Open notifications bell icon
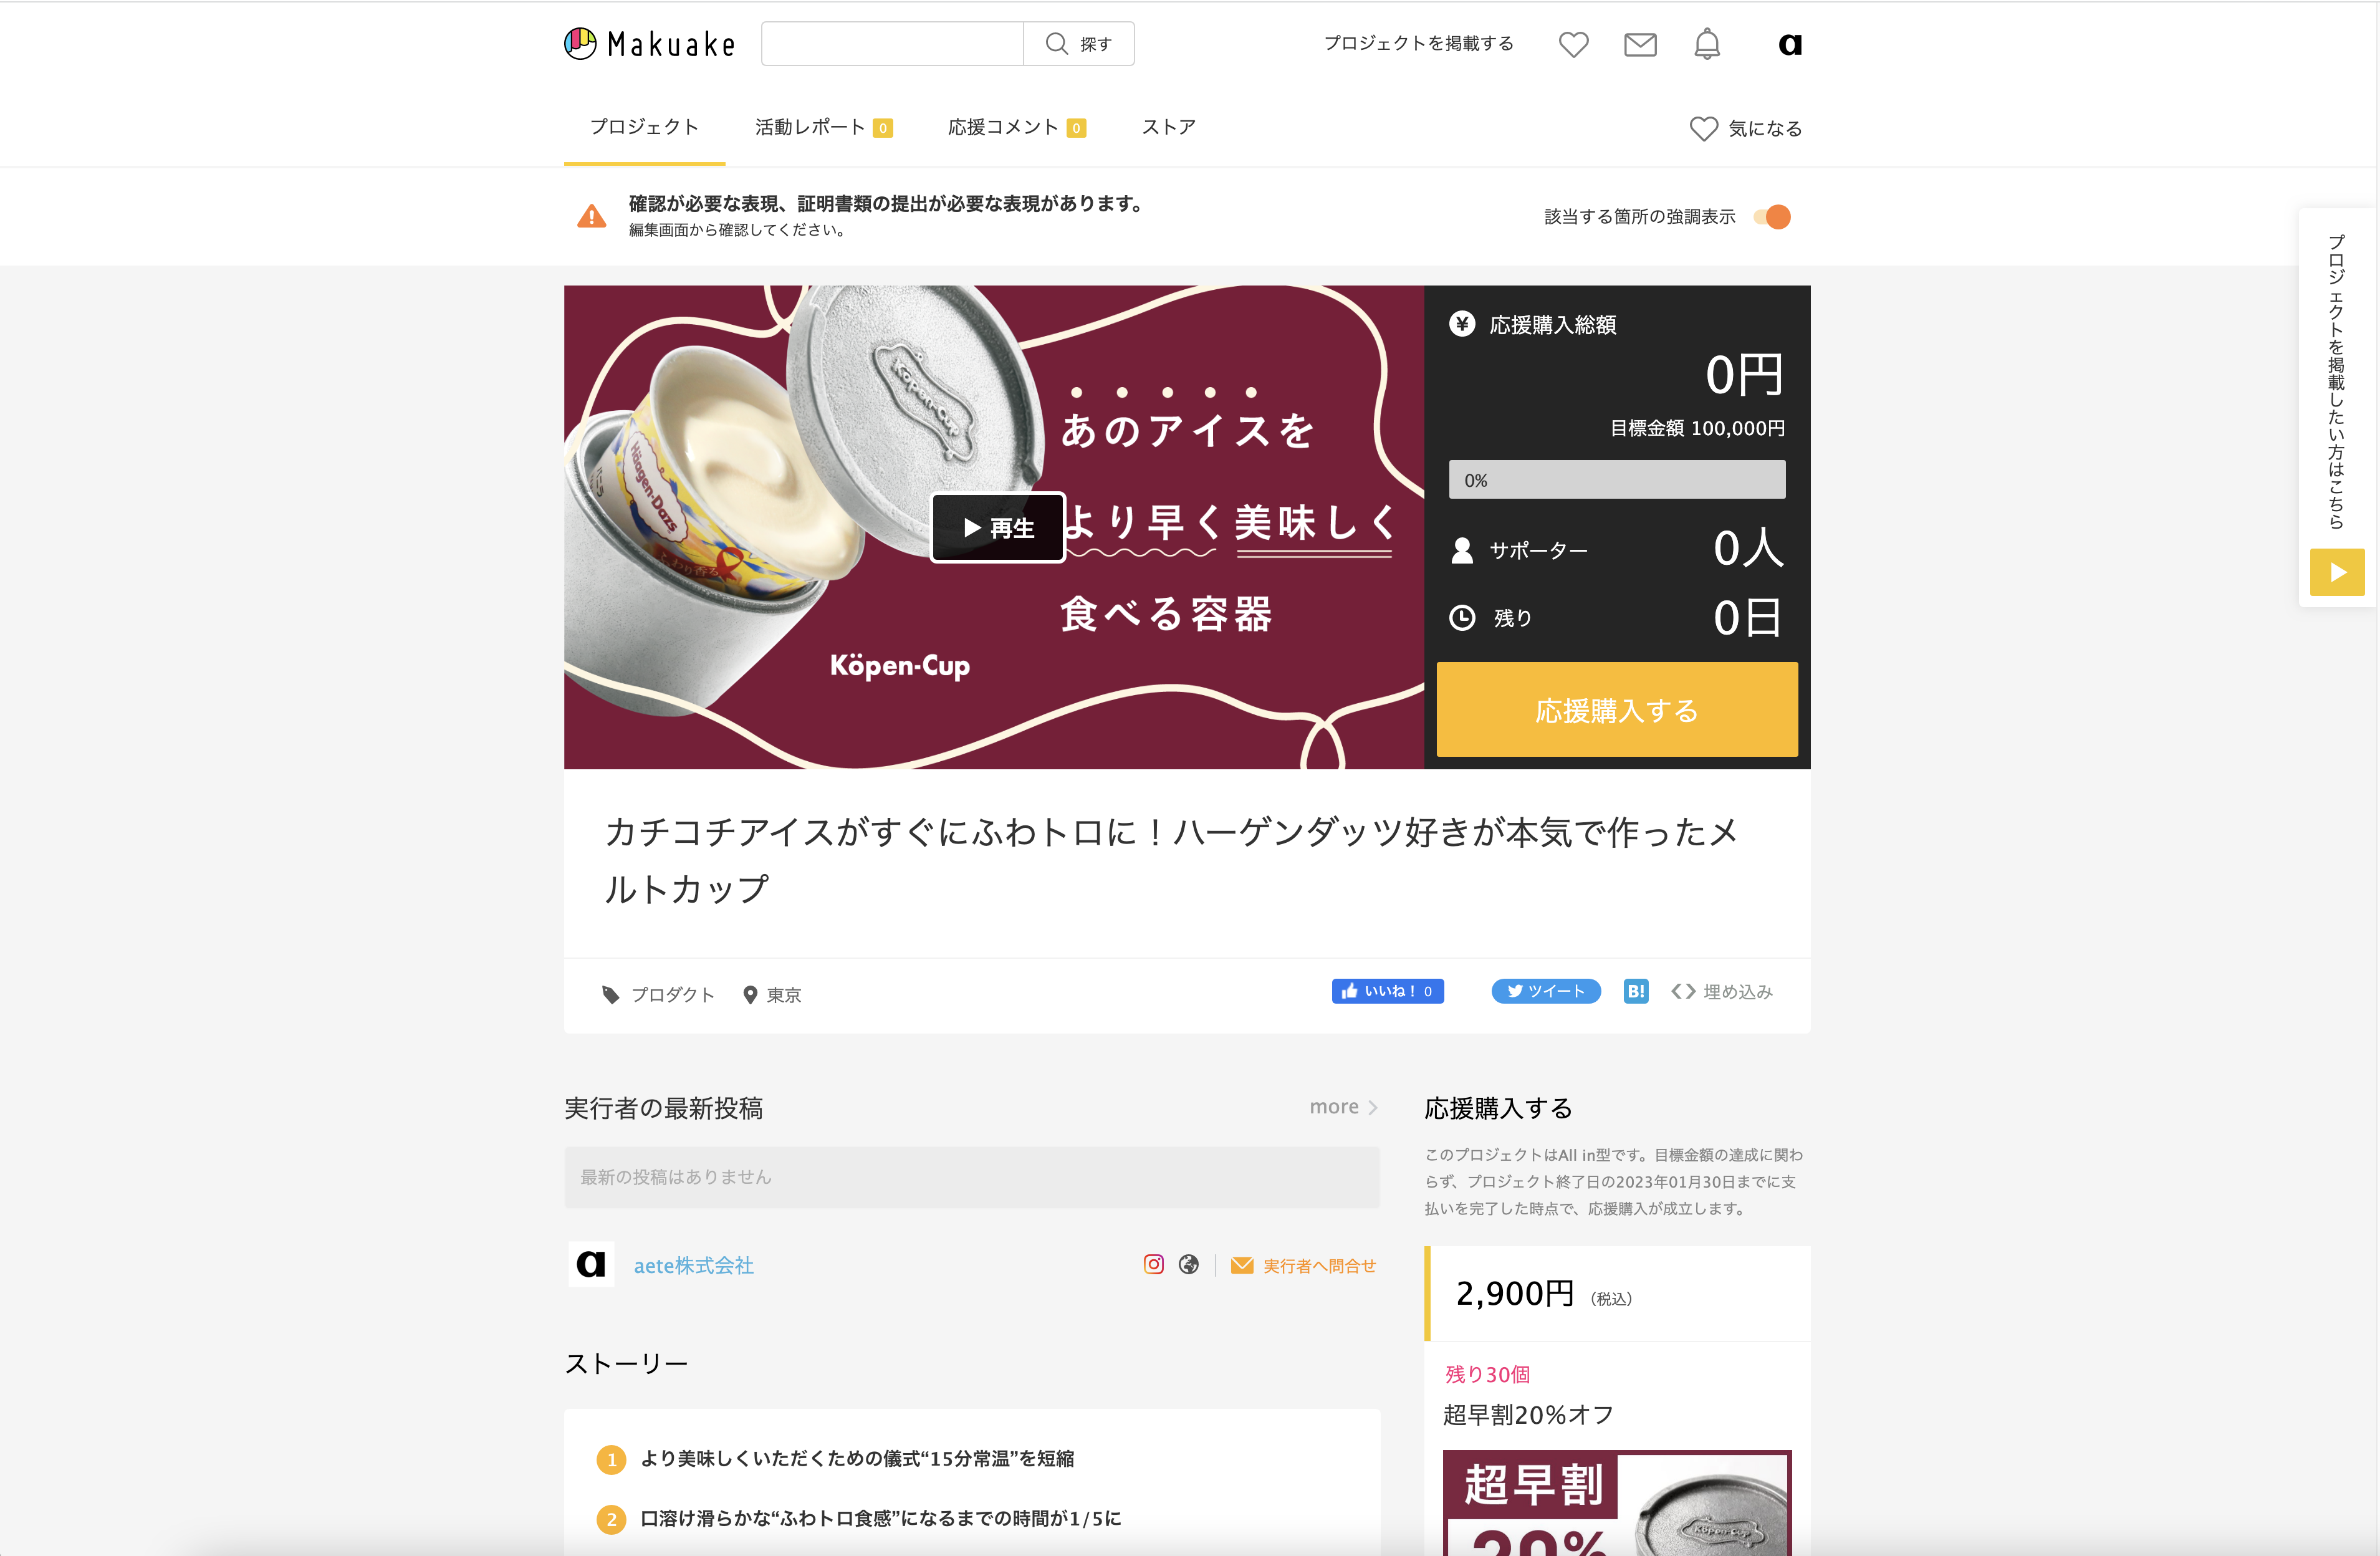Viewport: 2380px width, 1556px height. 1707,44
